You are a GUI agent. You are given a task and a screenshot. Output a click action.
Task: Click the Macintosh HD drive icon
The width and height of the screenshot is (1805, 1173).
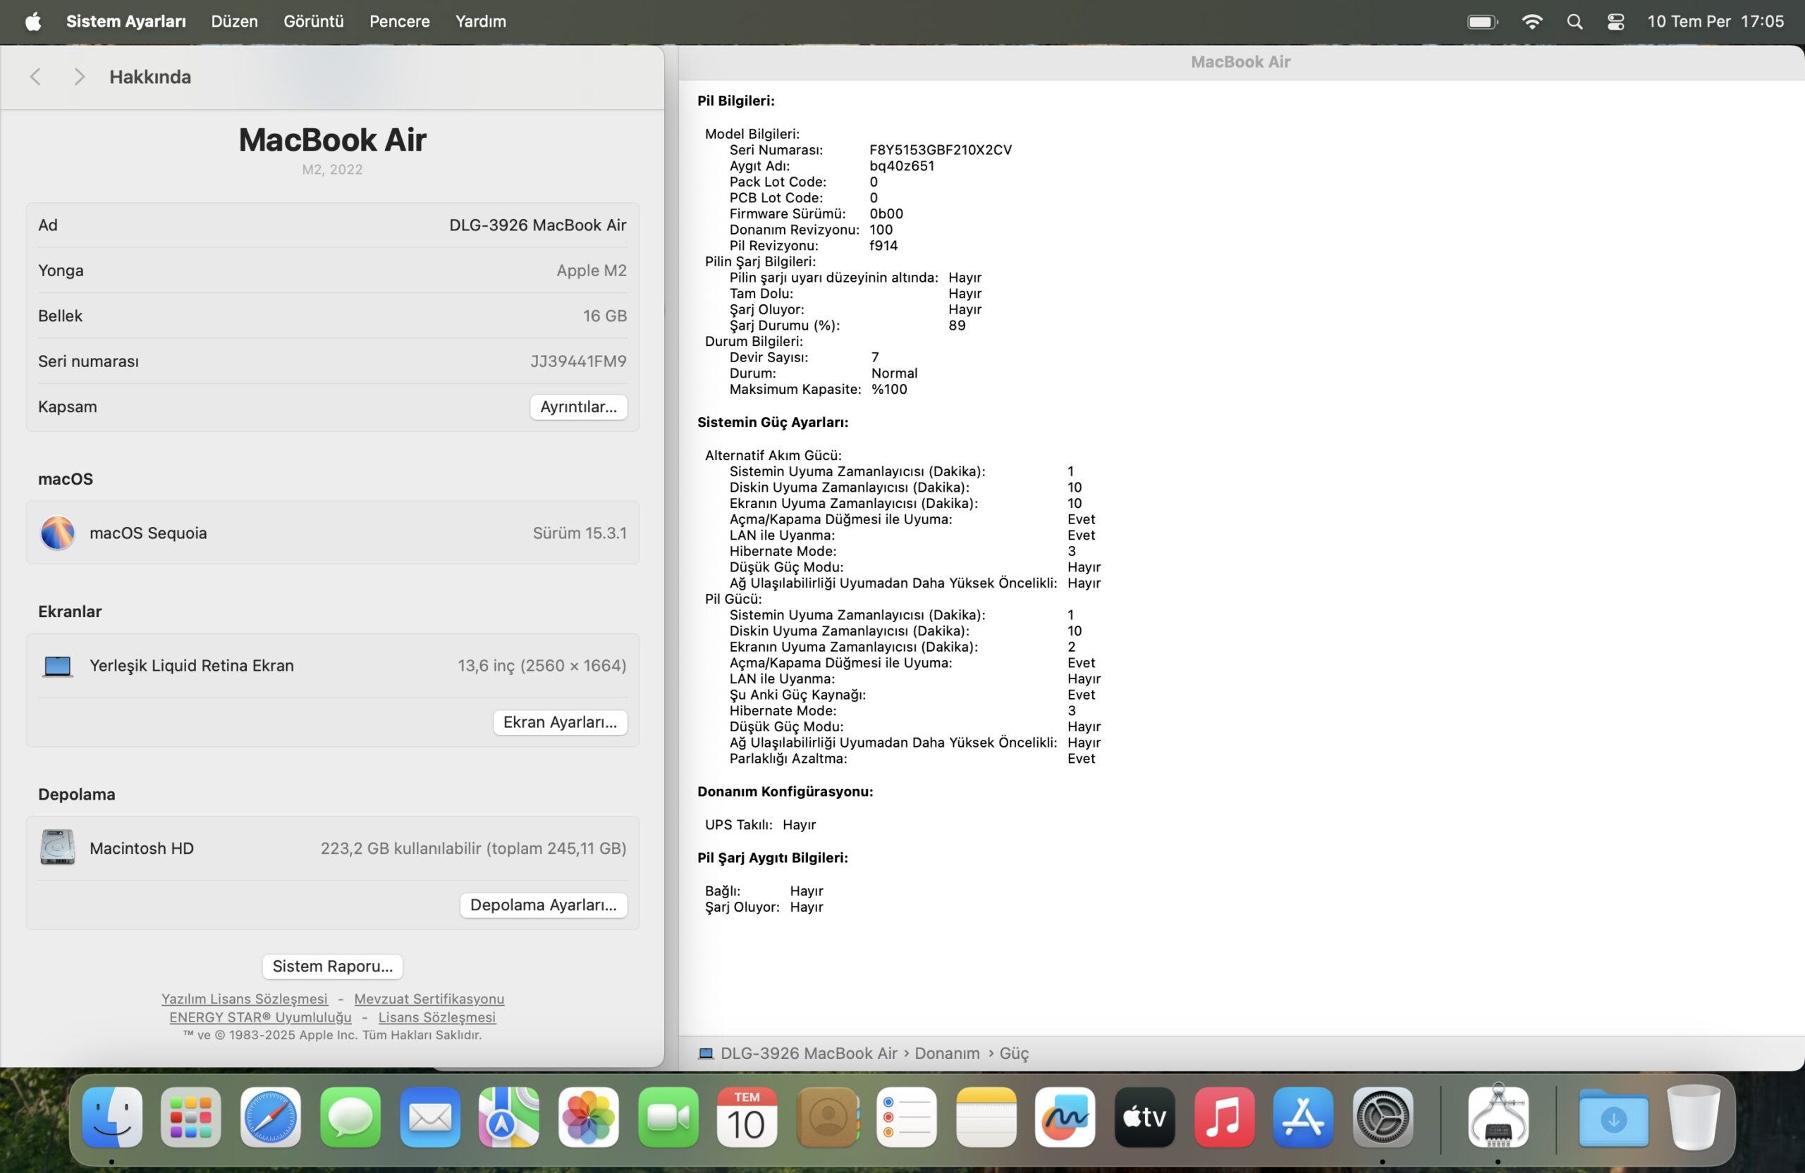(x=58, y=848)
